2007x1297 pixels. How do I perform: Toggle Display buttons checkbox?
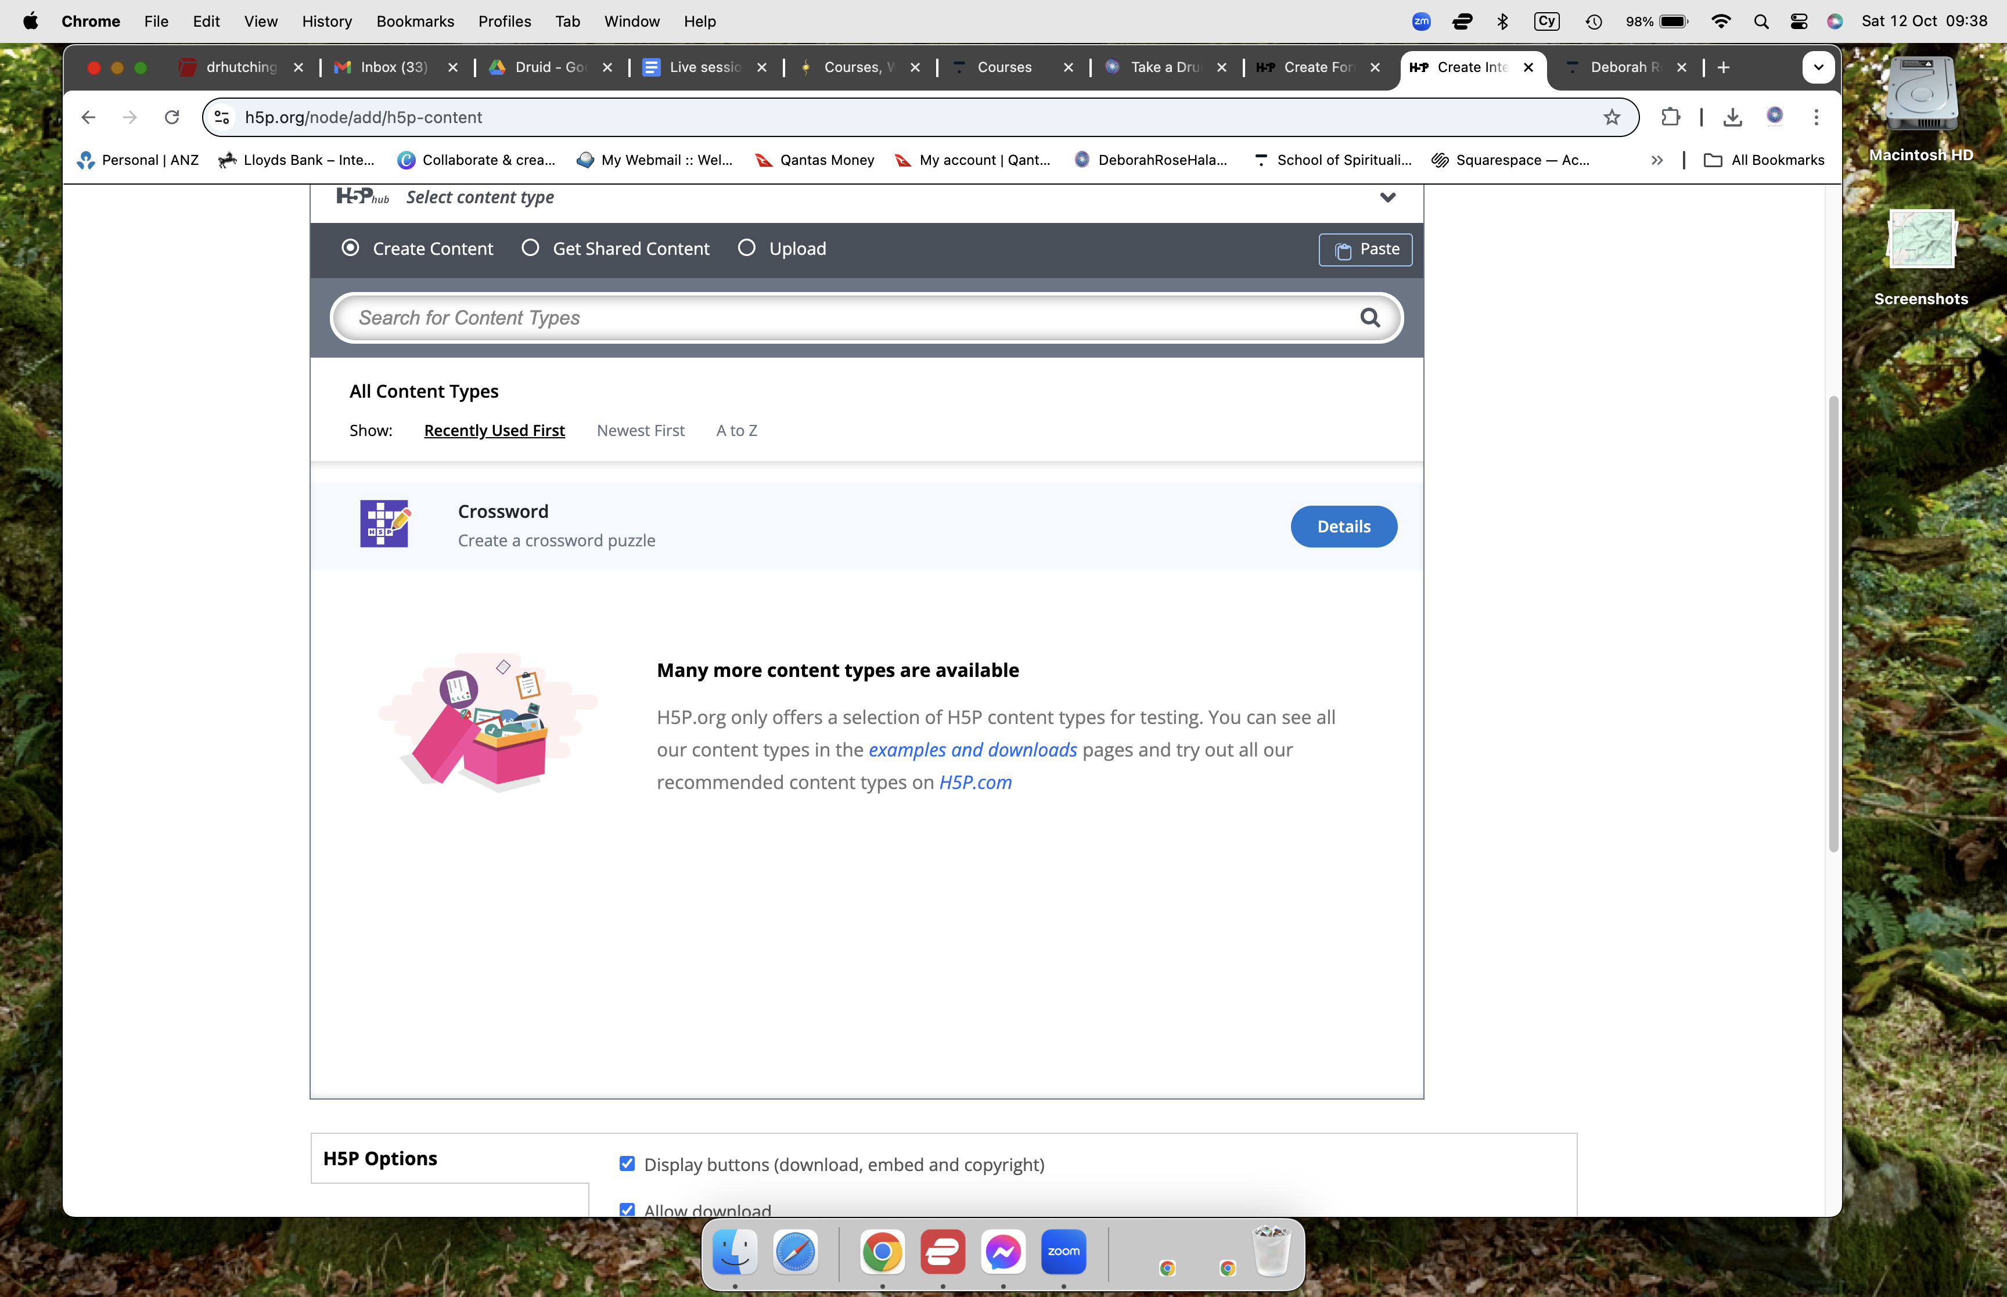pos(627,1163)
